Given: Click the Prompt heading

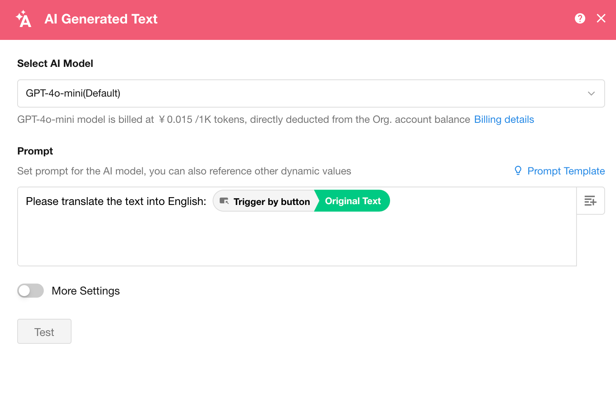Looking at the screenshot, I should click(x=35, y=151).
